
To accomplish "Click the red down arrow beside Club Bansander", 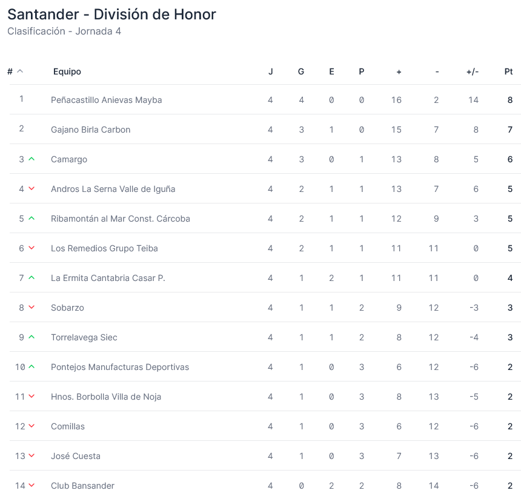I will pos(32,486).
